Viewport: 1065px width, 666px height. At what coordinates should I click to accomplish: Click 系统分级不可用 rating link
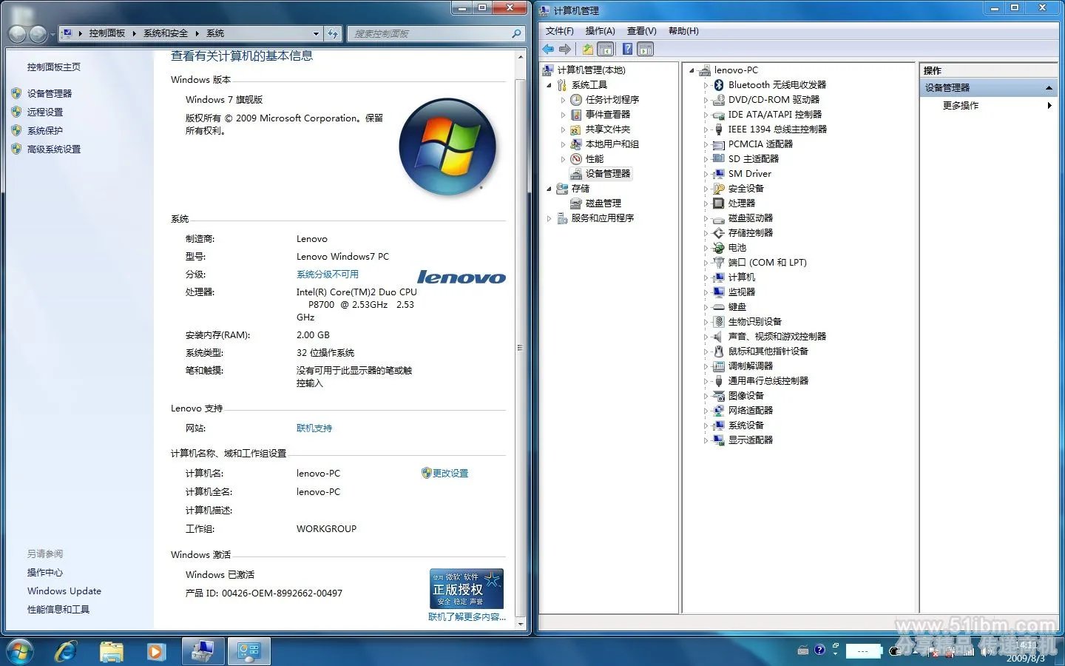[328, 274]
